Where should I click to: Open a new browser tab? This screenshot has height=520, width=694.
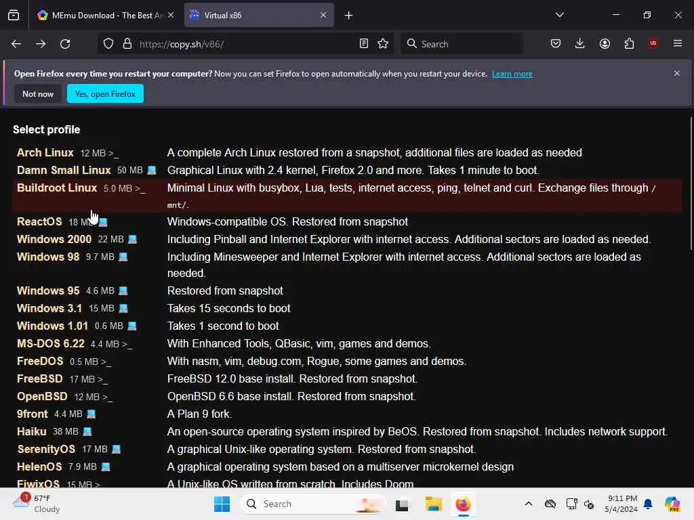[349, 16]
